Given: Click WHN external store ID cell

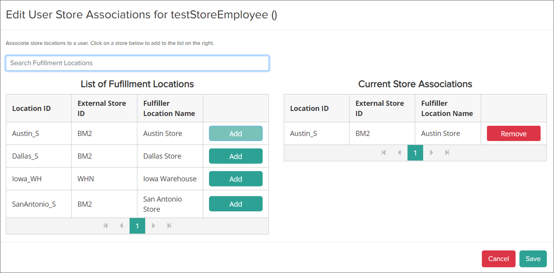Looking at the screenshot, I should pyautogui.click(x=104, y=179).
